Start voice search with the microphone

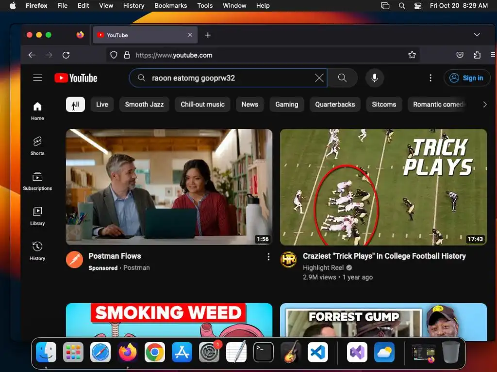374,78
